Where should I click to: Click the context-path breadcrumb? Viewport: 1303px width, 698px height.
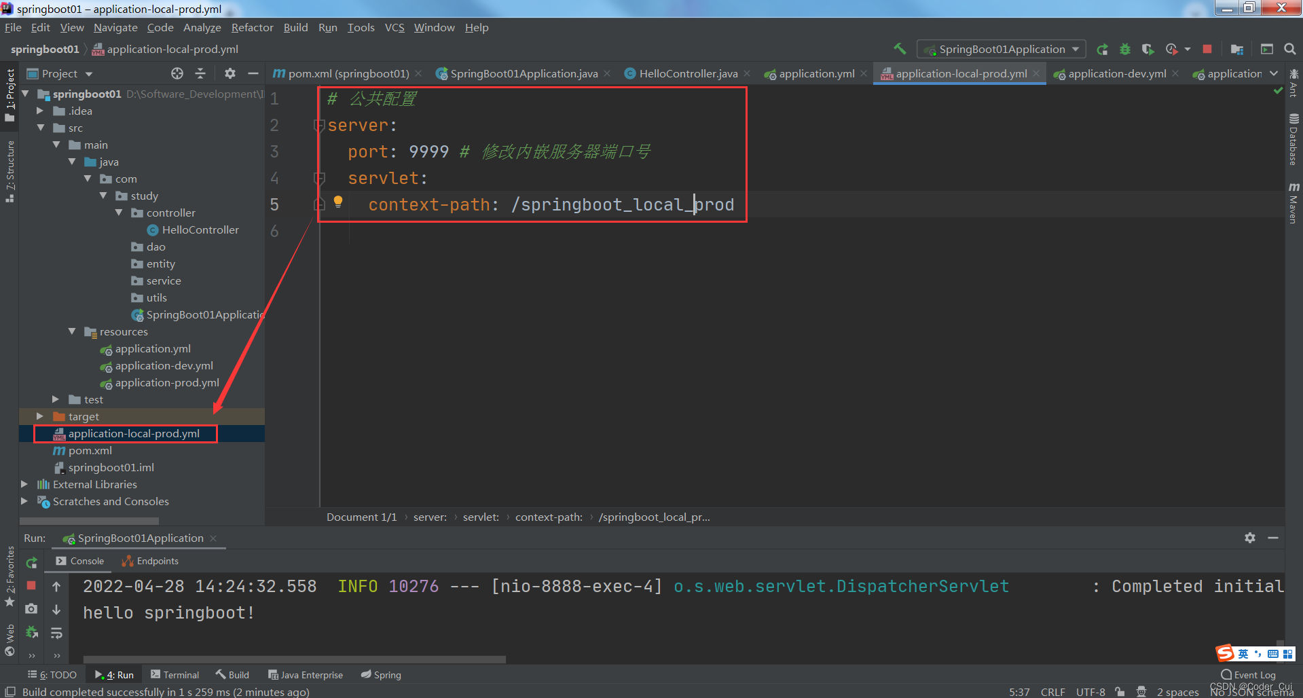tap(549, 517)
